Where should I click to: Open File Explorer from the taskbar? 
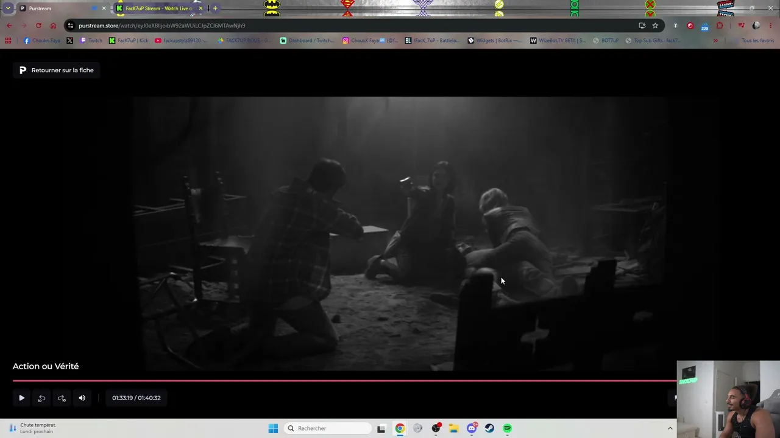pos(453,428)
